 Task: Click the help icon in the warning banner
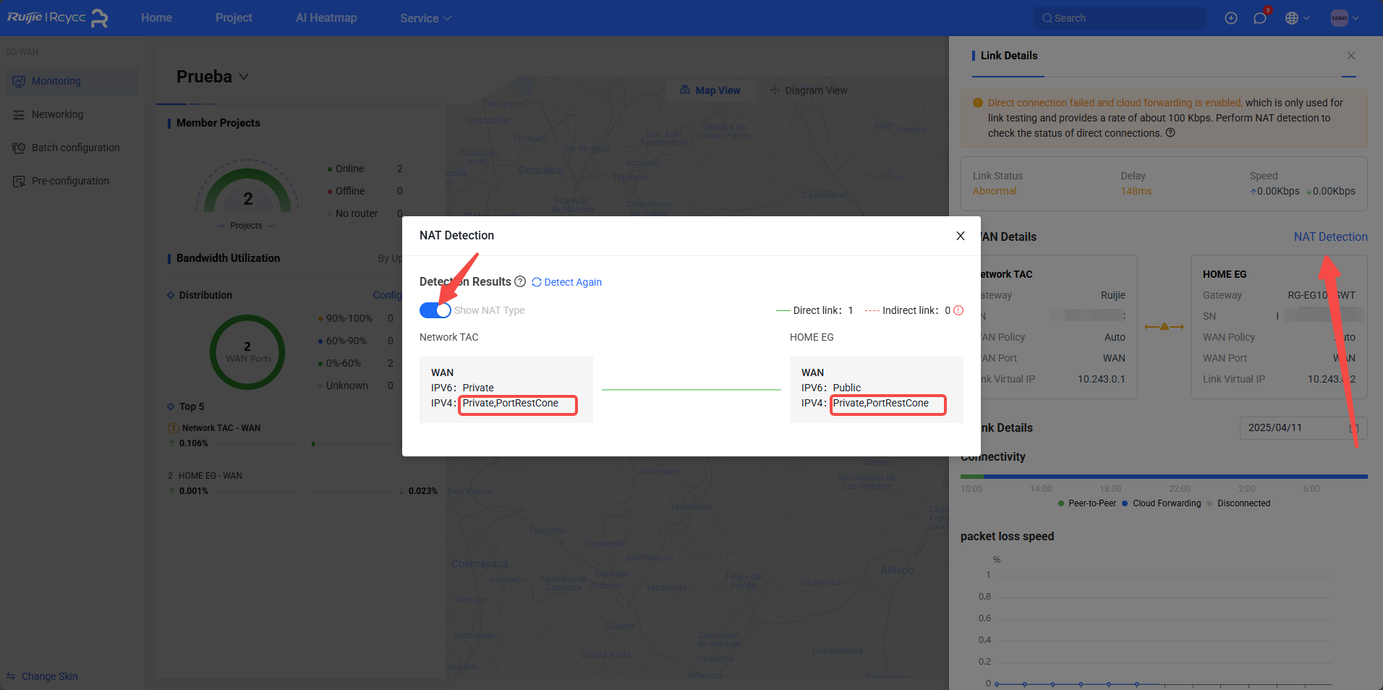[x=1170, y=133]
